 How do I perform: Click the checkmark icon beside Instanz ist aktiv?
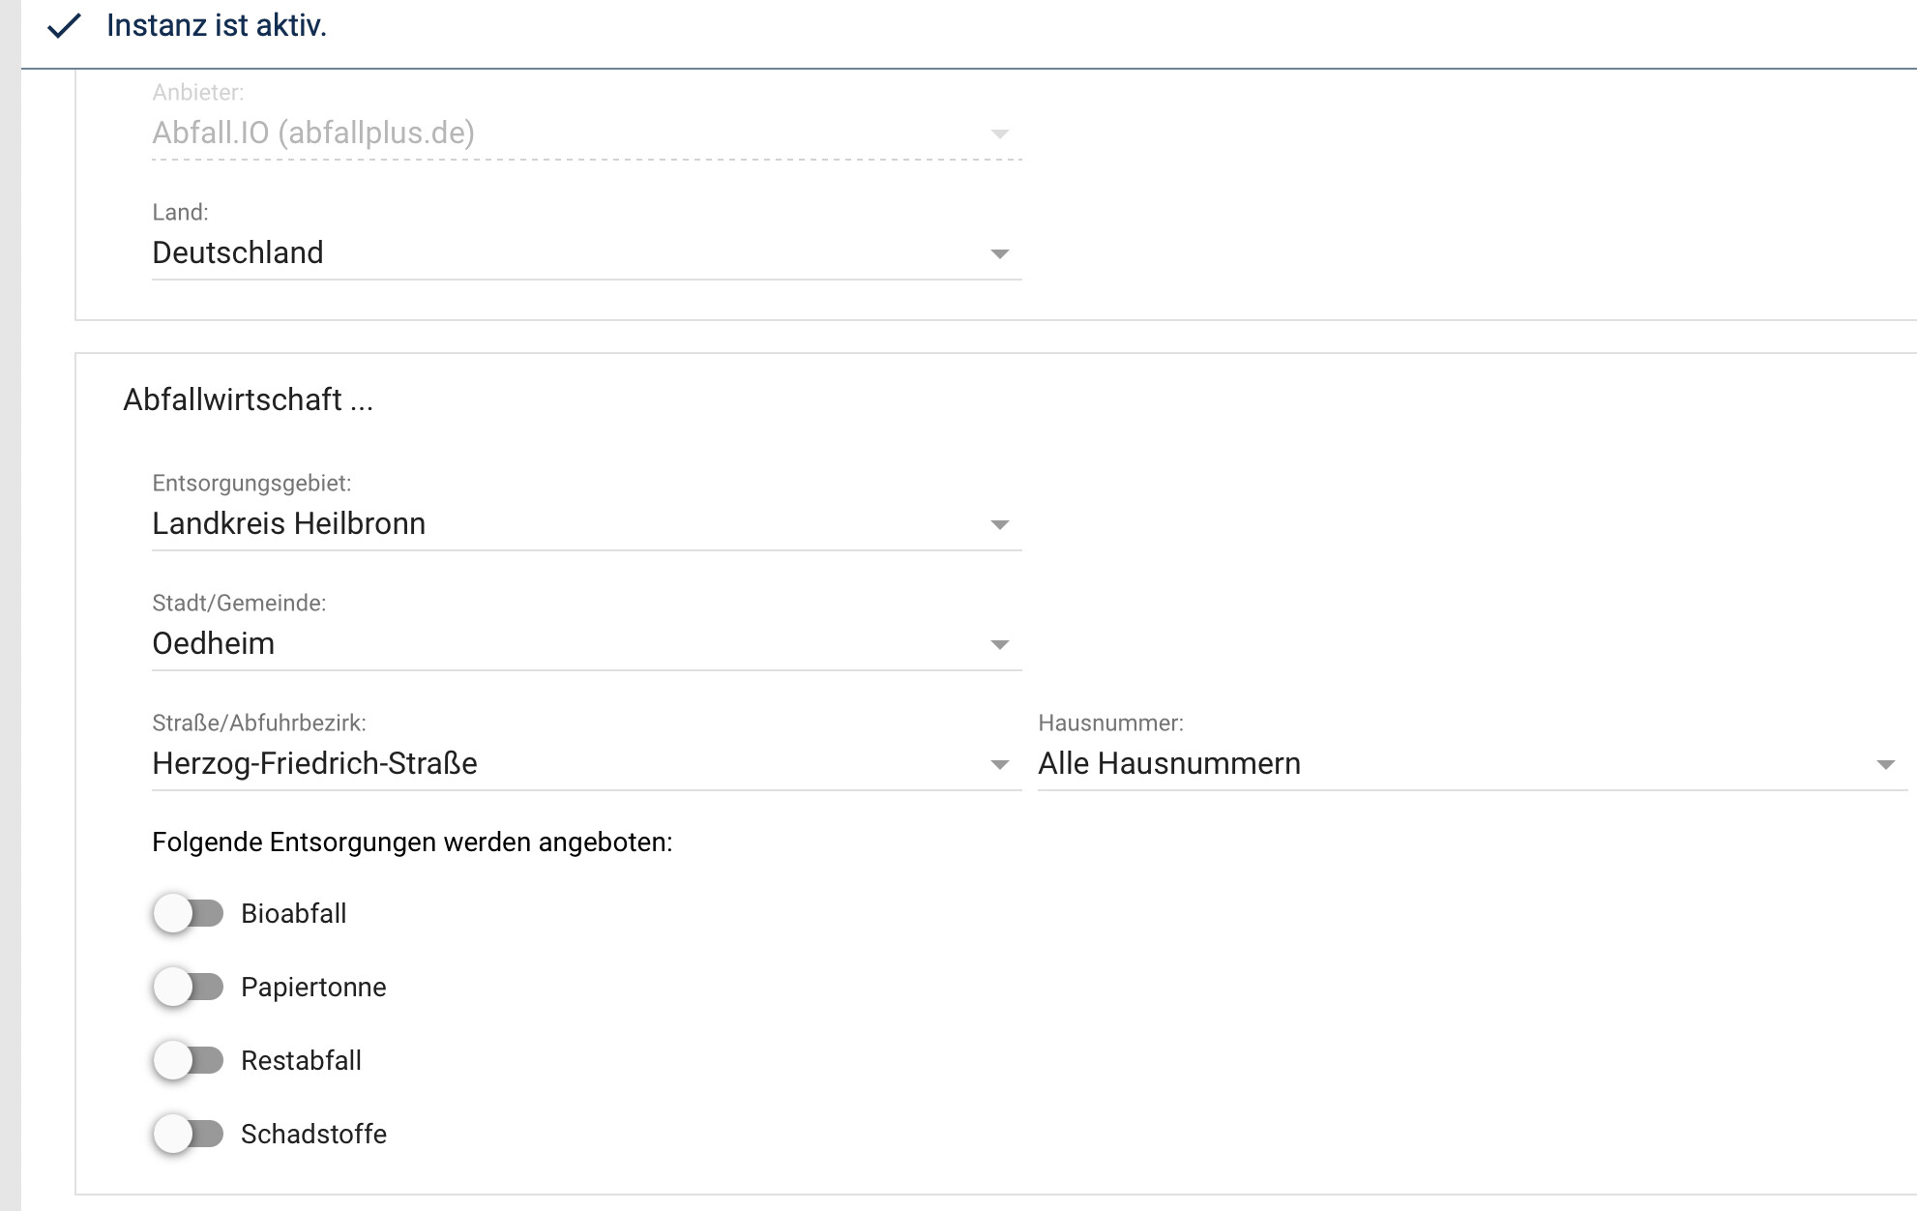coord(64,26)
